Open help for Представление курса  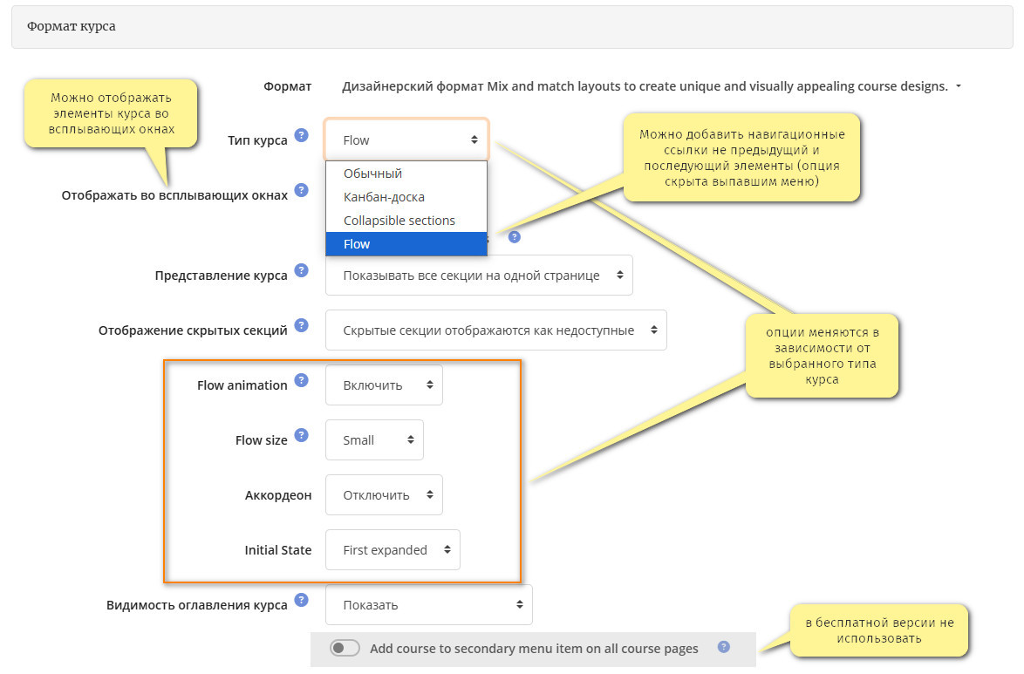[x=301, y=270]
